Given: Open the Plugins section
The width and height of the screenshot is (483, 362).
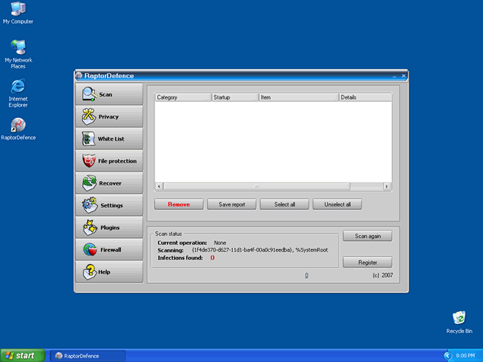Looking at the screenshot, I should 109,227.
